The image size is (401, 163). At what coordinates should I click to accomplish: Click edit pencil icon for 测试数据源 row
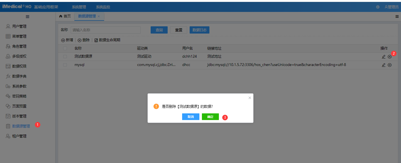(384, 57)
